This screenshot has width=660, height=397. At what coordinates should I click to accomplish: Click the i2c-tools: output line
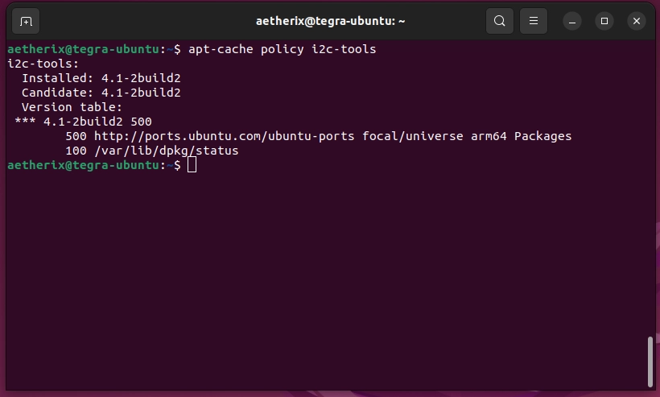point(43,64)
